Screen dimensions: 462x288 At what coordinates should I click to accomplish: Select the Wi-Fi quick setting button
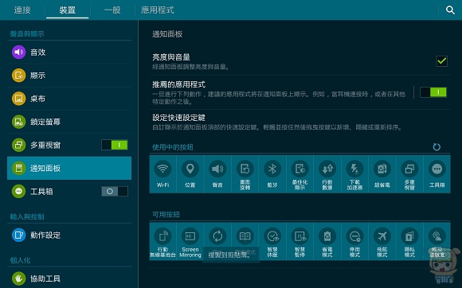click(x=162, y=174)
